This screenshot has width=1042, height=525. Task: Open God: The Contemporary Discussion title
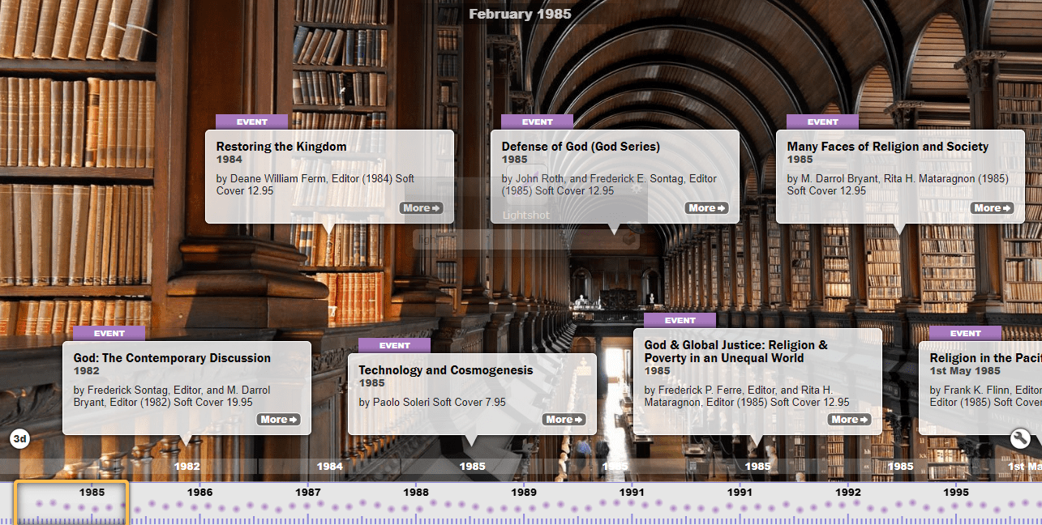[x=172, y=358]
